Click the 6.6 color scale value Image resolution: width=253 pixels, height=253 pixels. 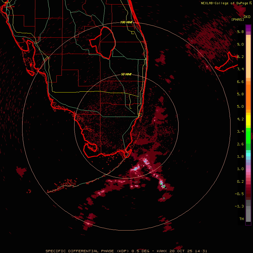240,82
